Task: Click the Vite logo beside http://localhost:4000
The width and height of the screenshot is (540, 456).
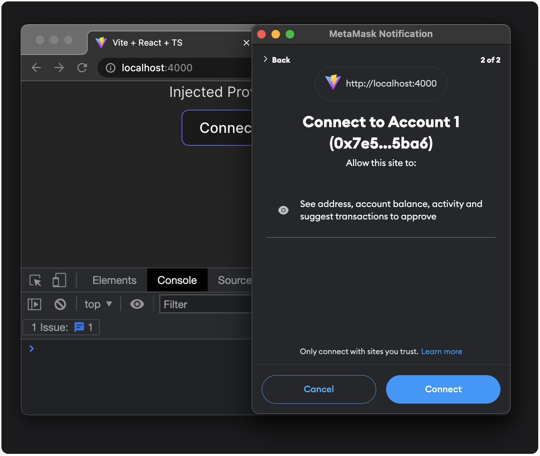Action: 333,82
